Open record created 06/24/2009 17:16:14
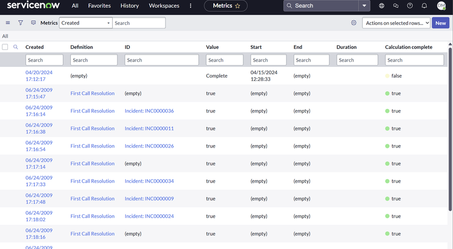 click(x=39, y=111)
